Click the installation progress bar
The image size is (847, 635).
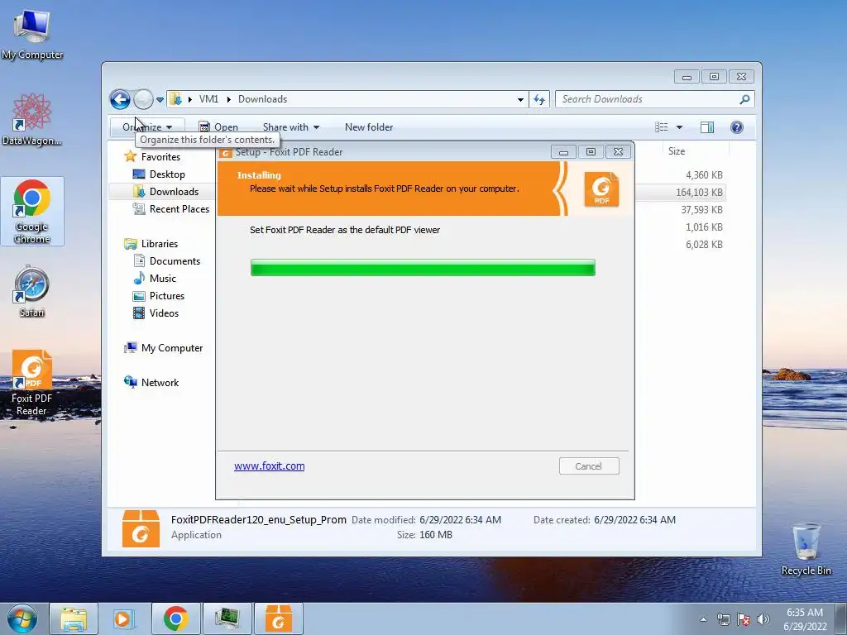click(x=423, y=267)
